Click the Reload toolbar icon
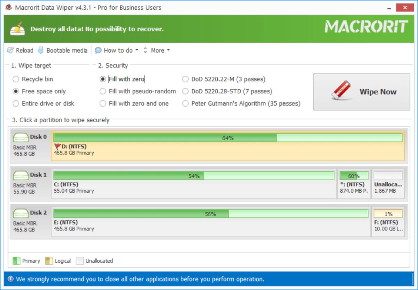 10,50
